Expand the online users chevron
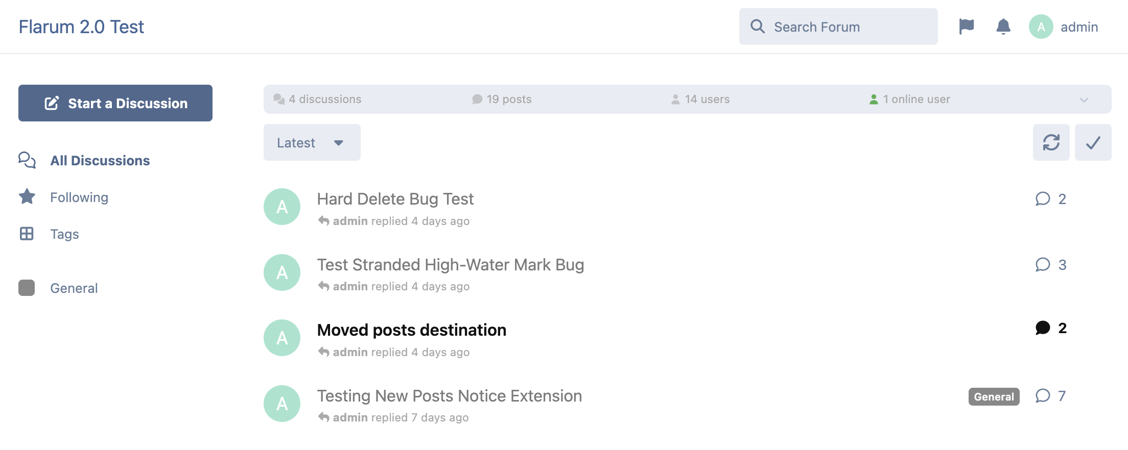Screen dimensions: 1128x450 pos(1083,99)
